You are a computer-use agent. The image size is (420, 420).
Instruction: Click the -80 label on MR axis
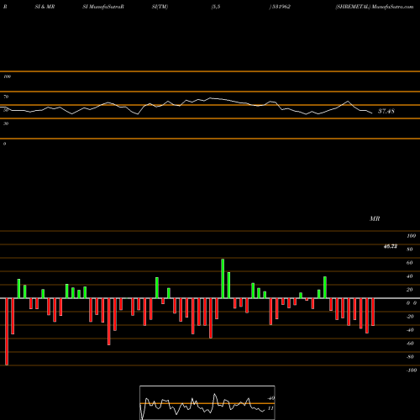pyautogui.click(x=410, y=357)
